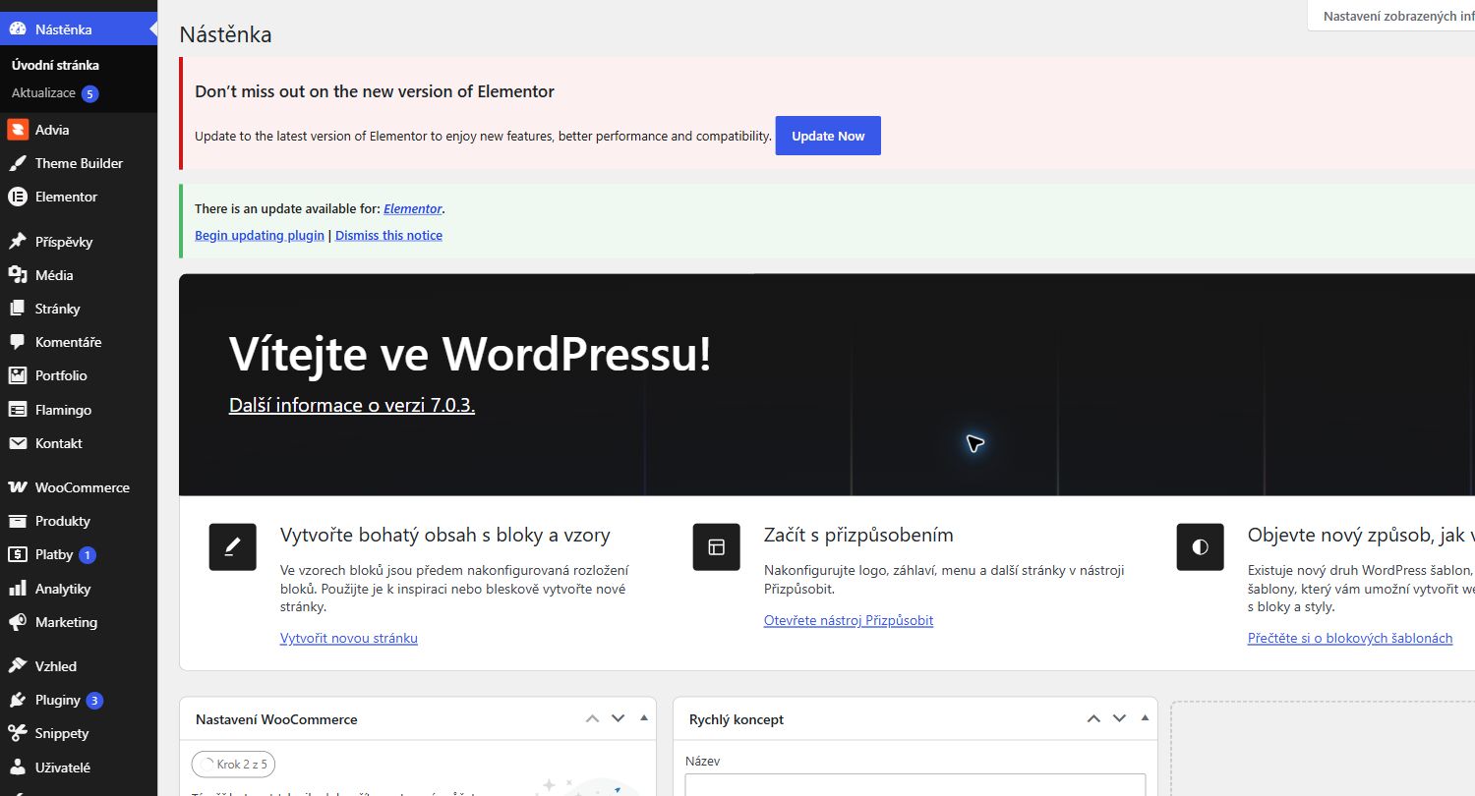
Task: Click Vytvořit novou stránku link
Action: click(349, 638)
